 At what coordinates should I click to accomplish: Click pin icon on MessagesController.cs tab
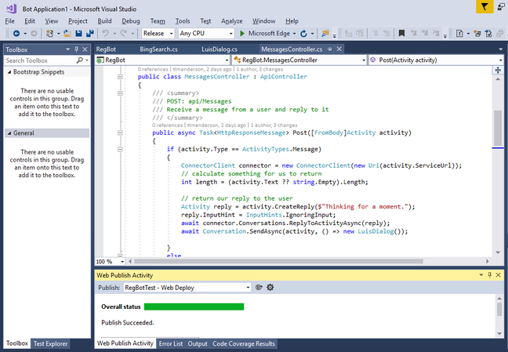tap(330, 49)
